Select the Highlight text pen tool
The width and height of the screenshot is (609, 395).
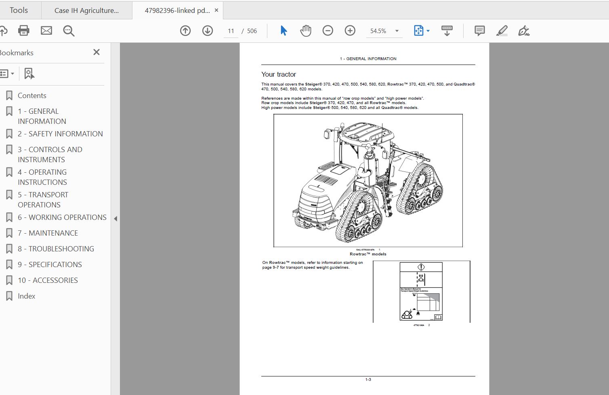tap(502, 31)
